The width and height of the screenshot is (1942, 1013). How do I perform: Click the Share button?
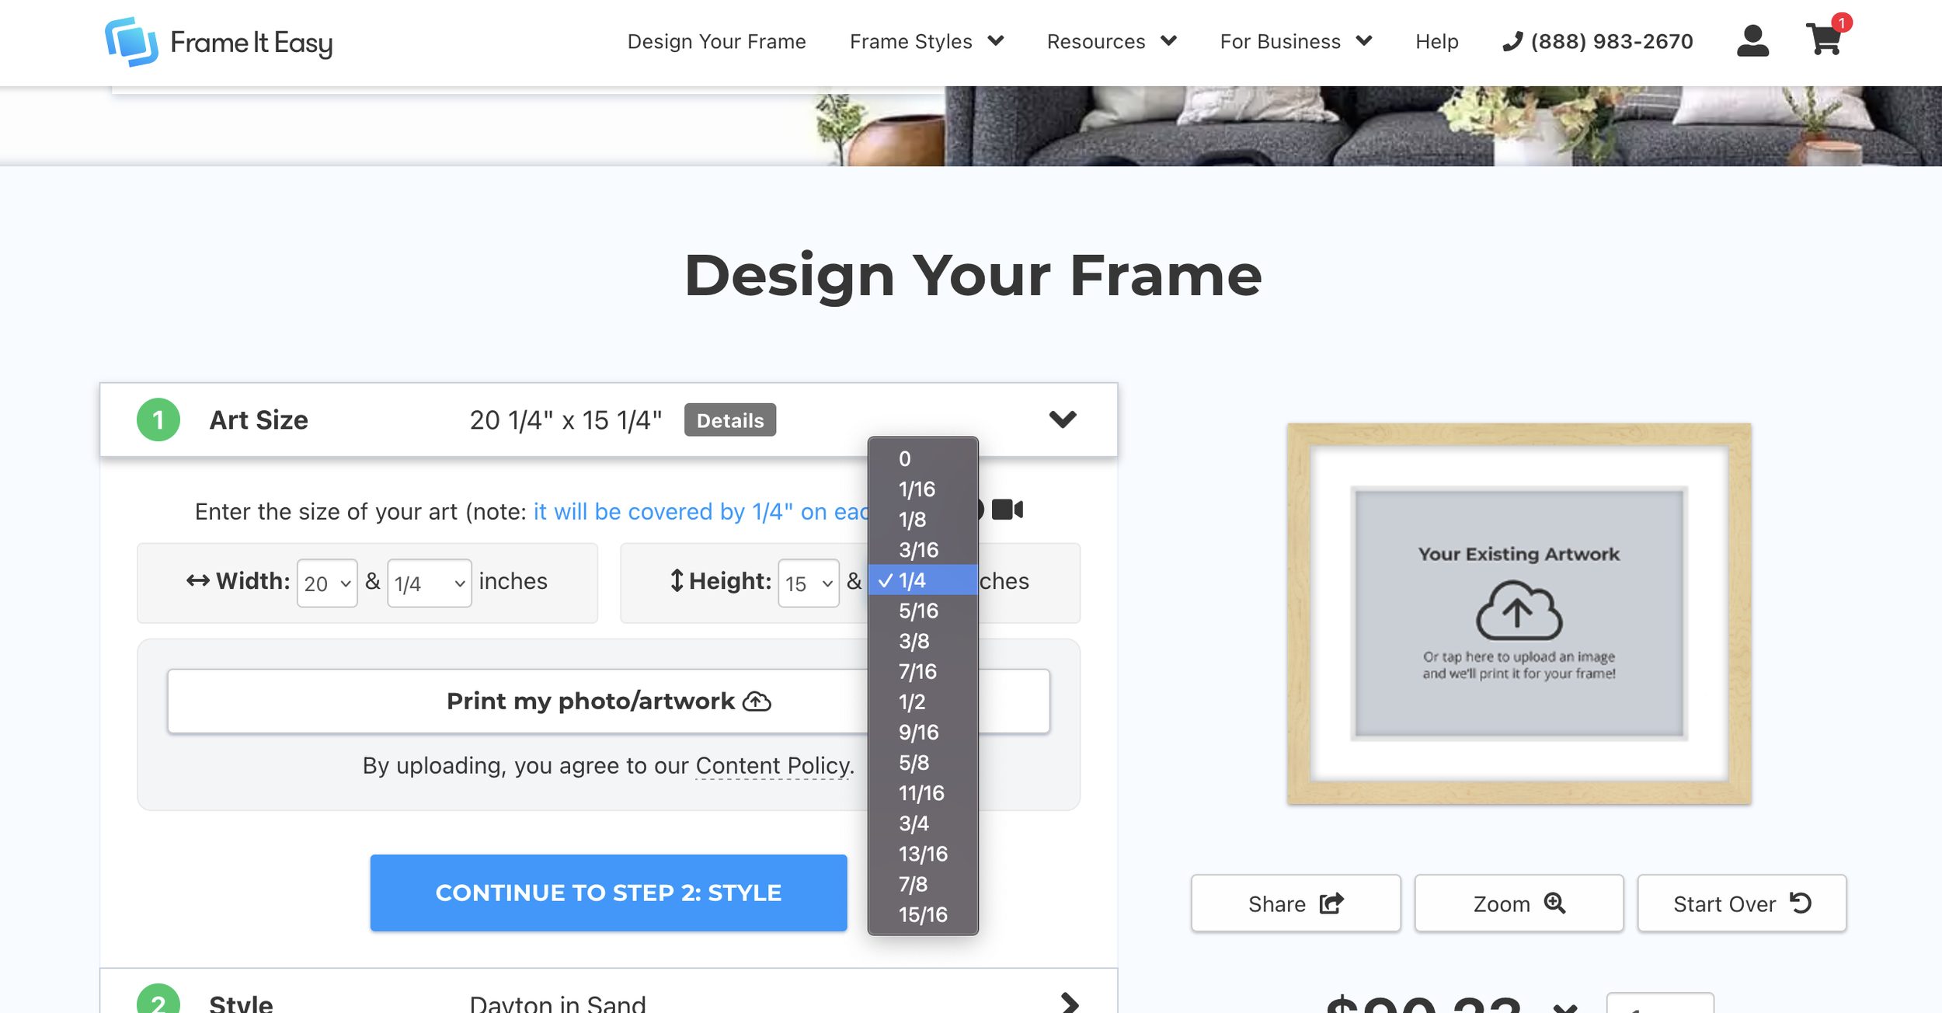pyautogui.click(x=1296, y=903)
